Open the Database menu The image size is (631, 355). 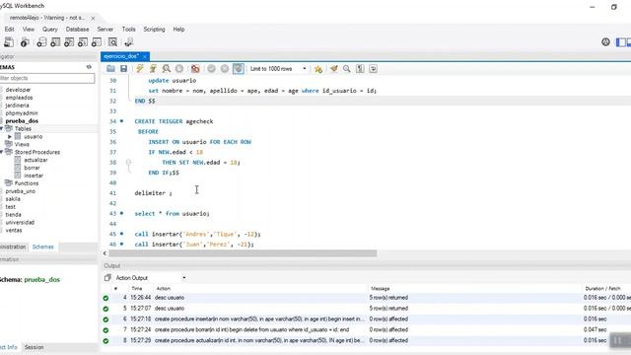77,30
